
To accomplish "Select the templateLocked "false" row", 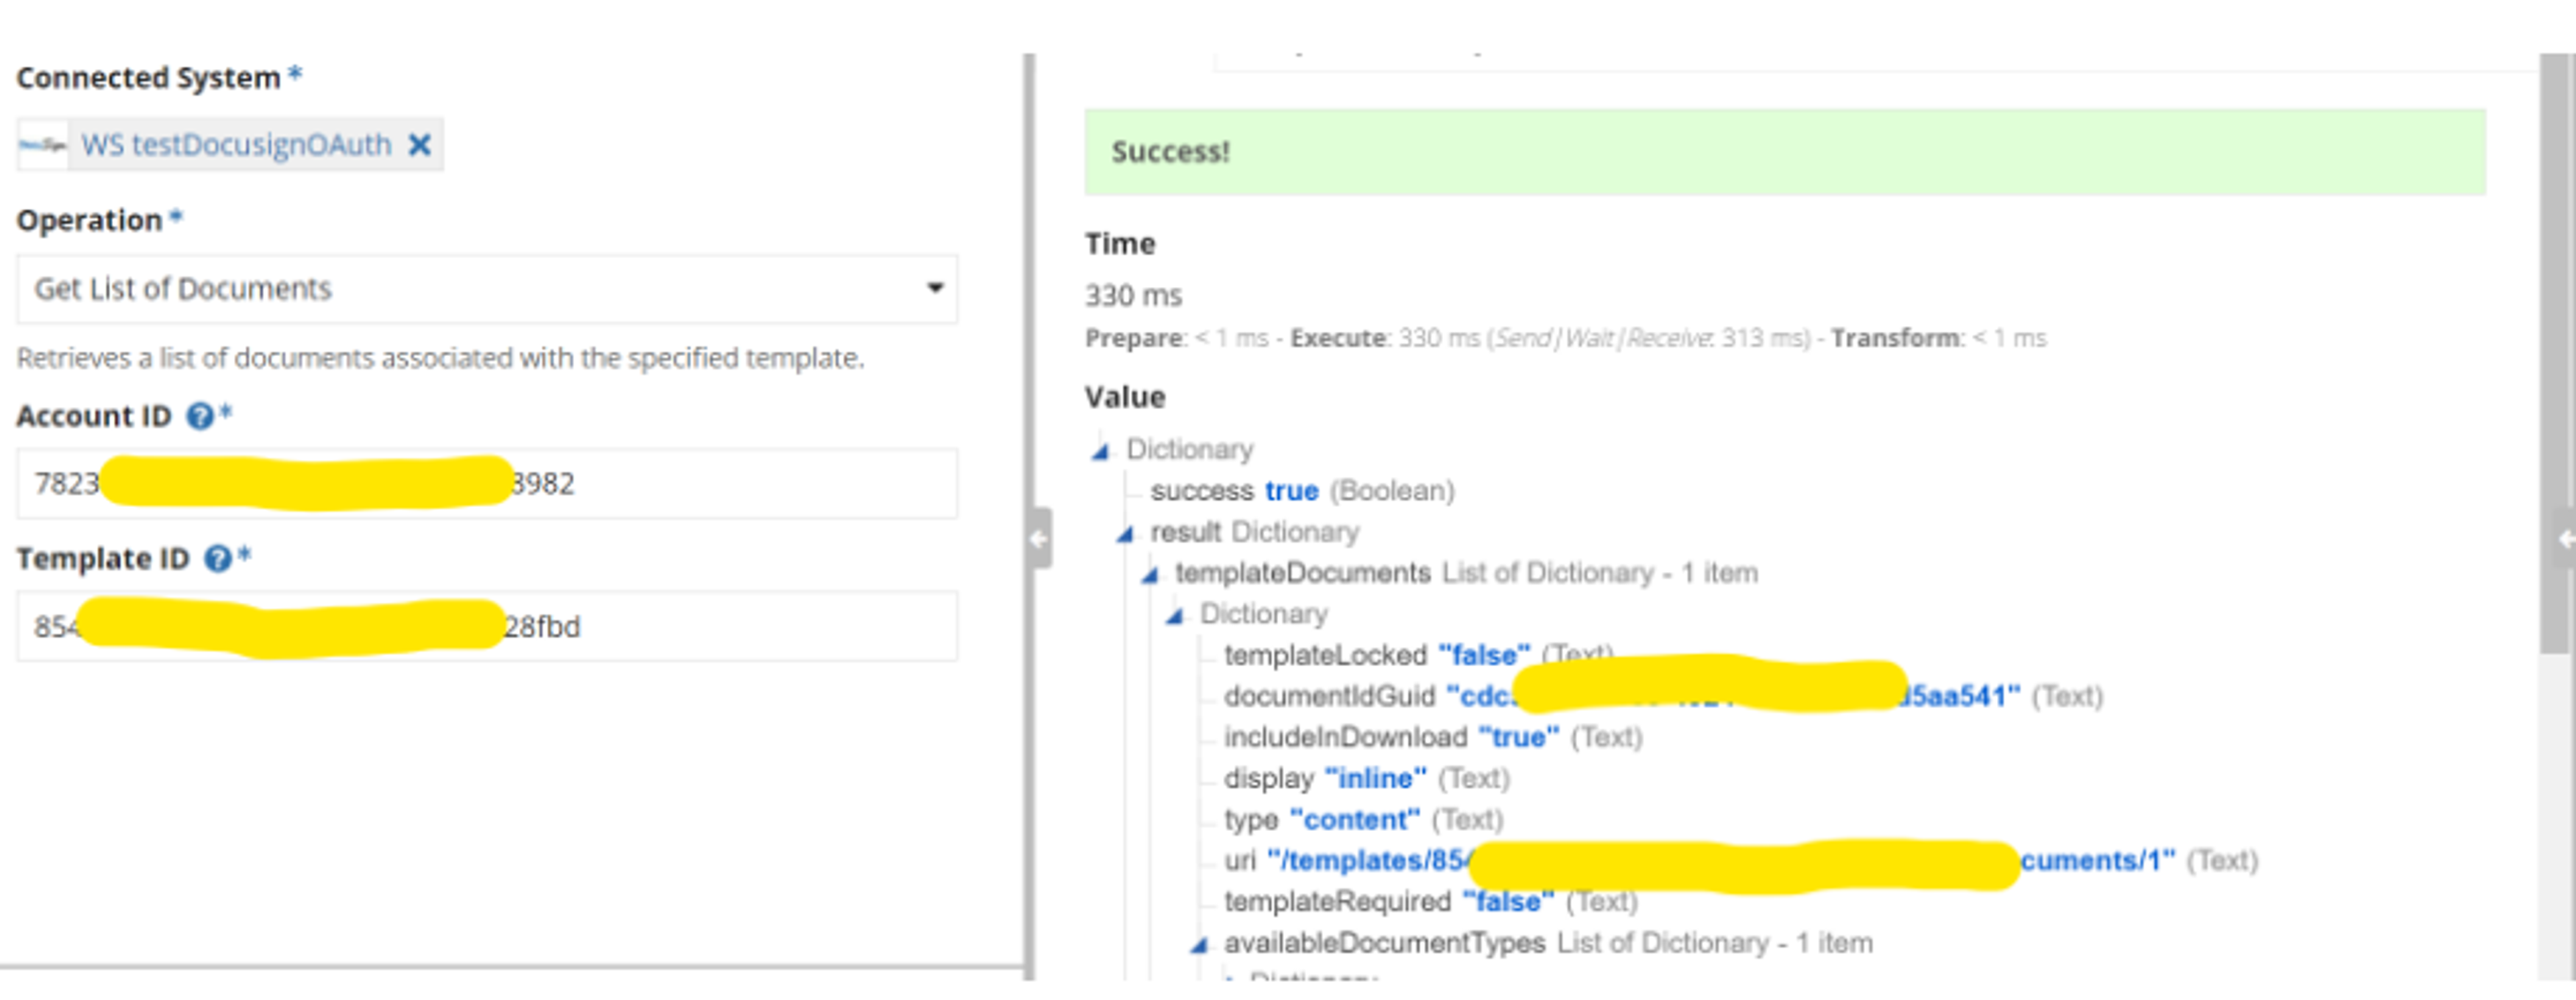I will (x=1418, y=656).
